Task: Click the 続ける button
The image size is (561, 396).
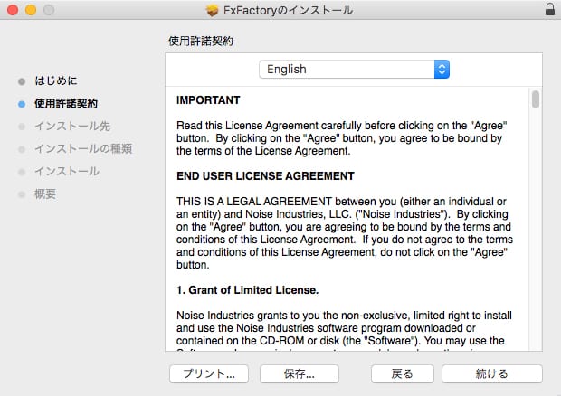Action: pos(492,373)
